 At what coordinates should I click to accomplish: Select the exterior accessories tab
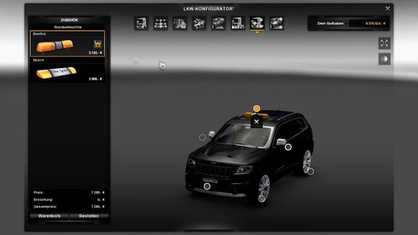(x=257, y=23)
